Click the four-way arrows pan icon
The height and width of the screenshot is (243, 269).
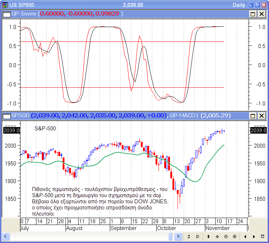point(217,237)
